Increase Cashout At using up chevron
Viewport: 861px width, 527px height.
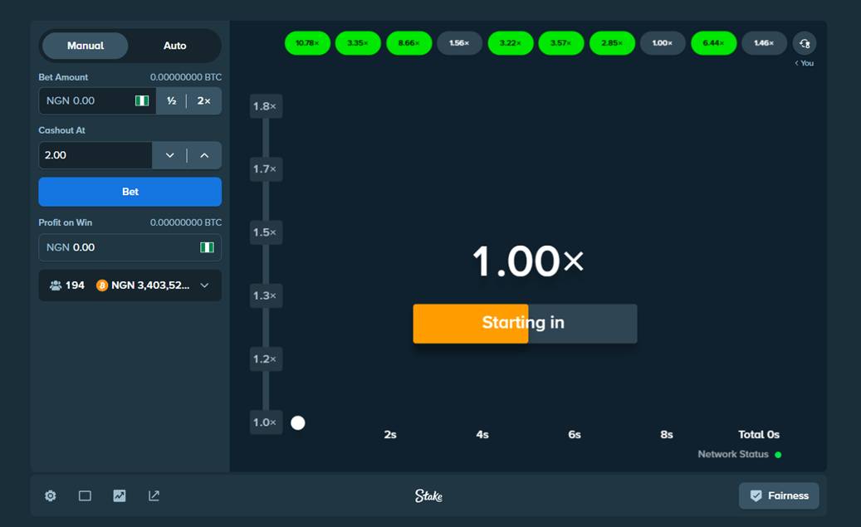(x=204, y=155)
